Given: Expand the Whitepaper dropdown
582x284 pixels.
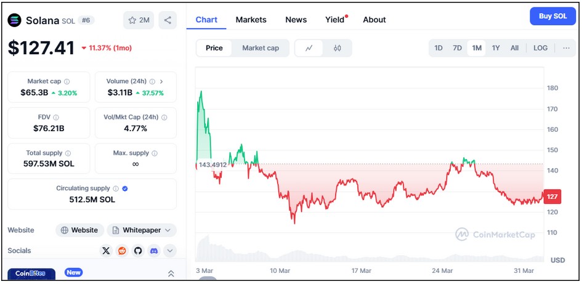Looking at the screenshot, I should pyautogui.click(x=142, y=230).
